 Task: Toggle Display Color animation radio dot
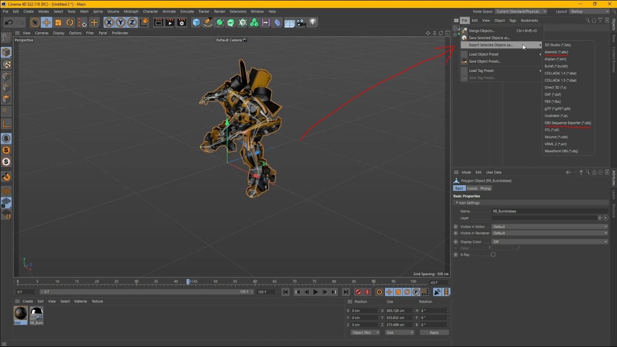pyautogui.click(x=456, y=242)
